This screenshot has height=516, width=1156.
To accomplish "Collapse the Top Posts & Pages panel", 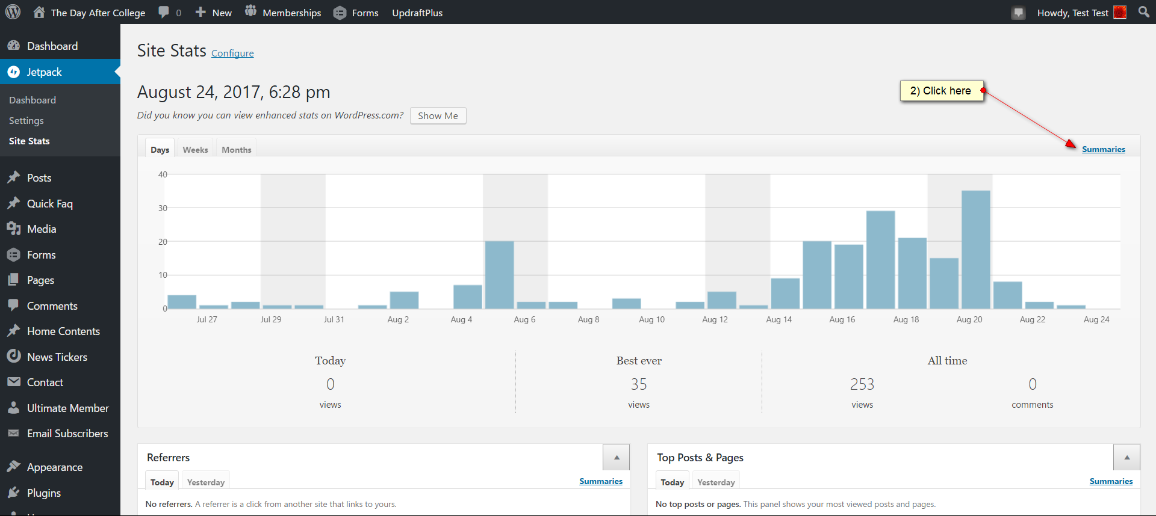I will [1126, 458].
